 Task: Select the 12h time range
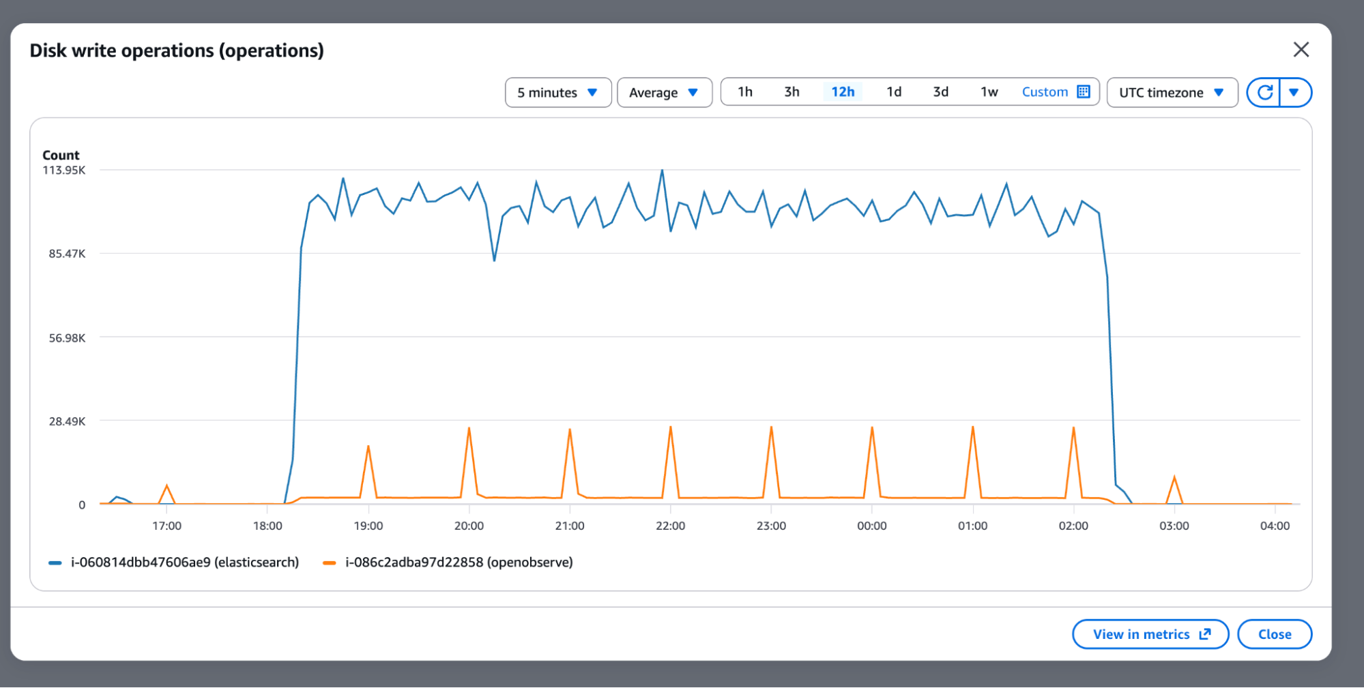pyautogui.click(x=843, y=92)
